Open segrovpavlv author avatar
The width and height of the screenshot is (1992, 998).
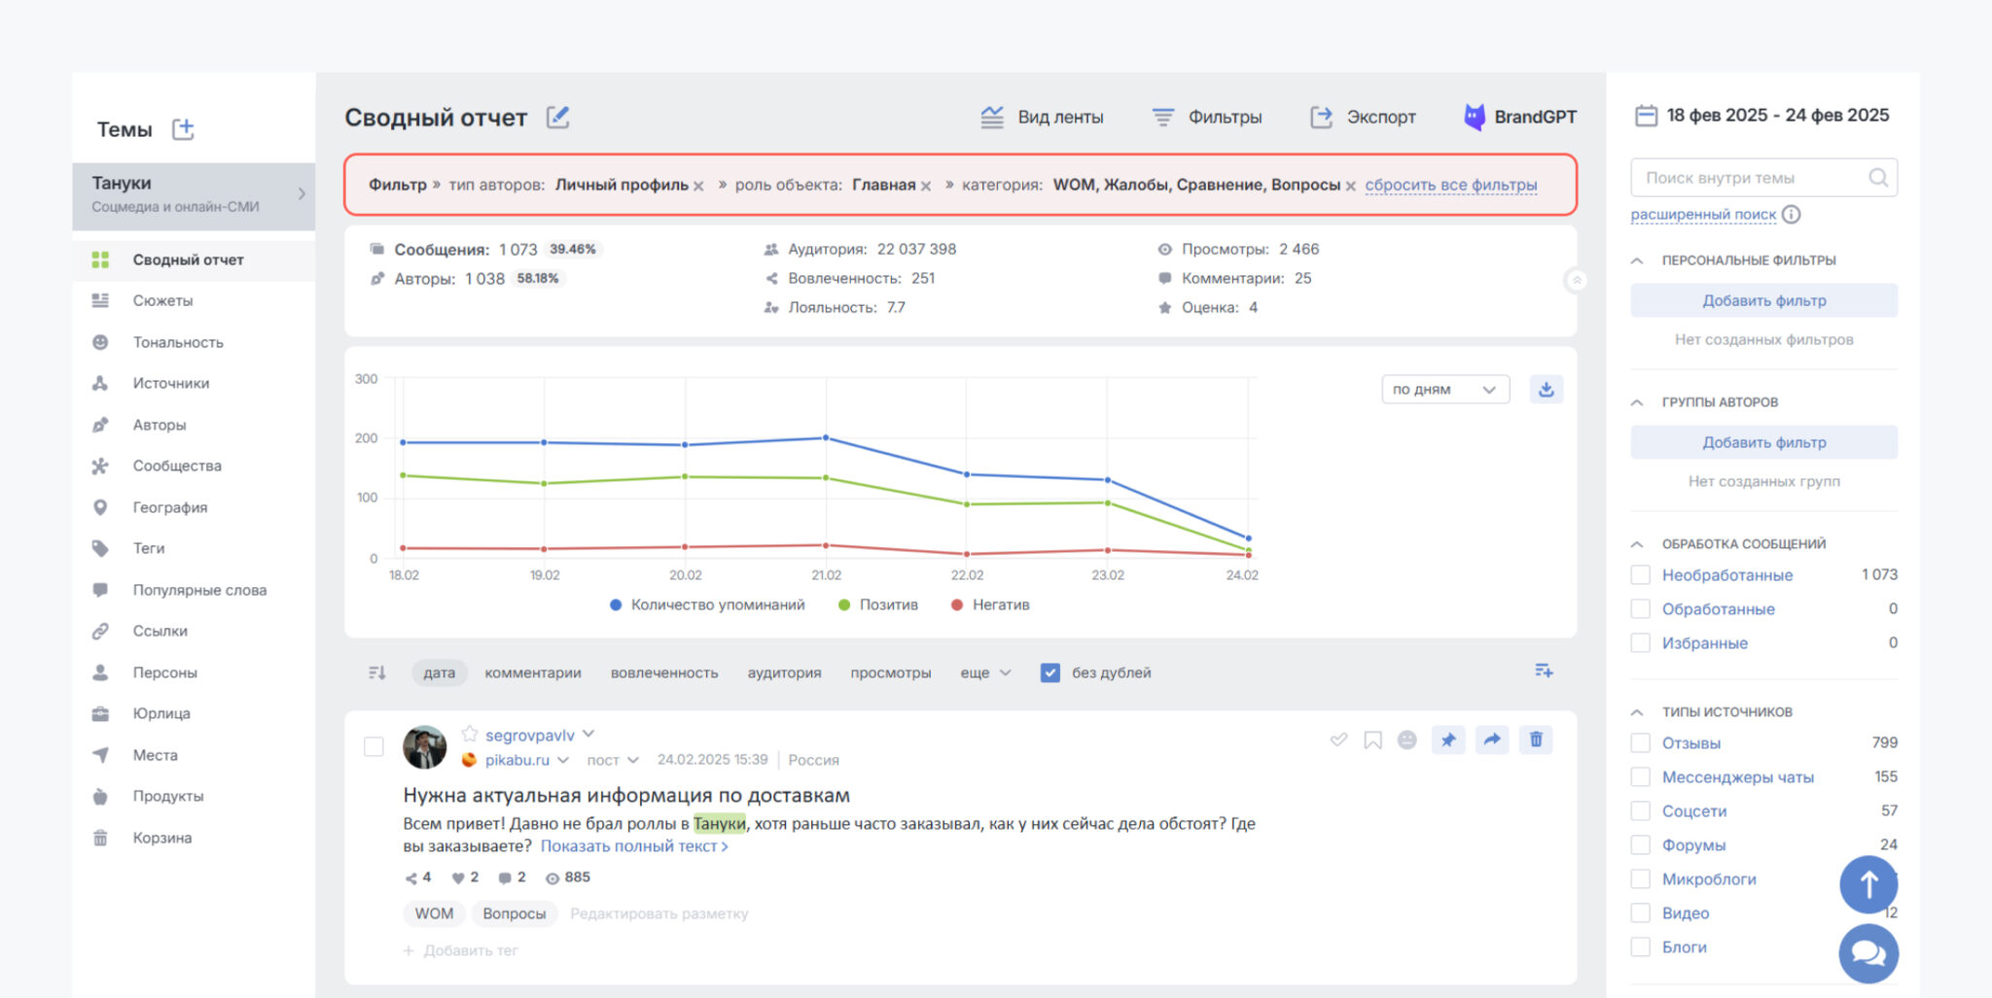click(x=425, y=746)
